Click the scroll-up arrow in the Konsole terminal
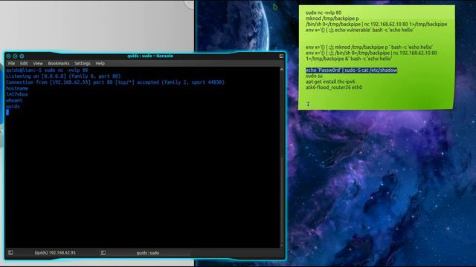 tap(282, 70)
